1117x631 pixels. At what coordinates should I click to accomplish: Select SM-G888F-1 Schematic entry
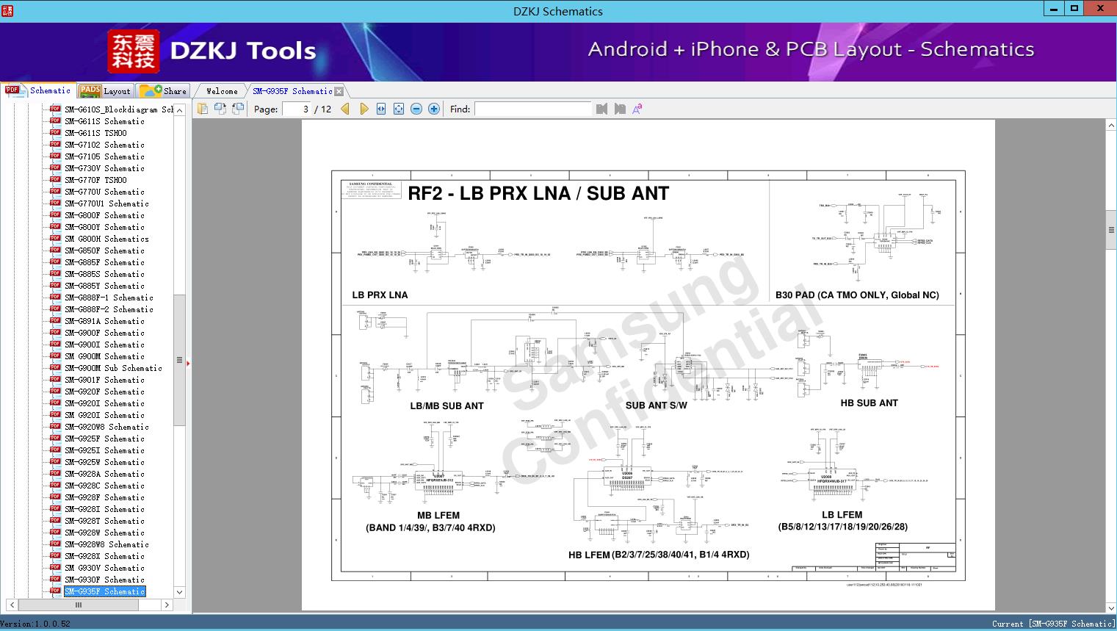[x=109, y=298]
